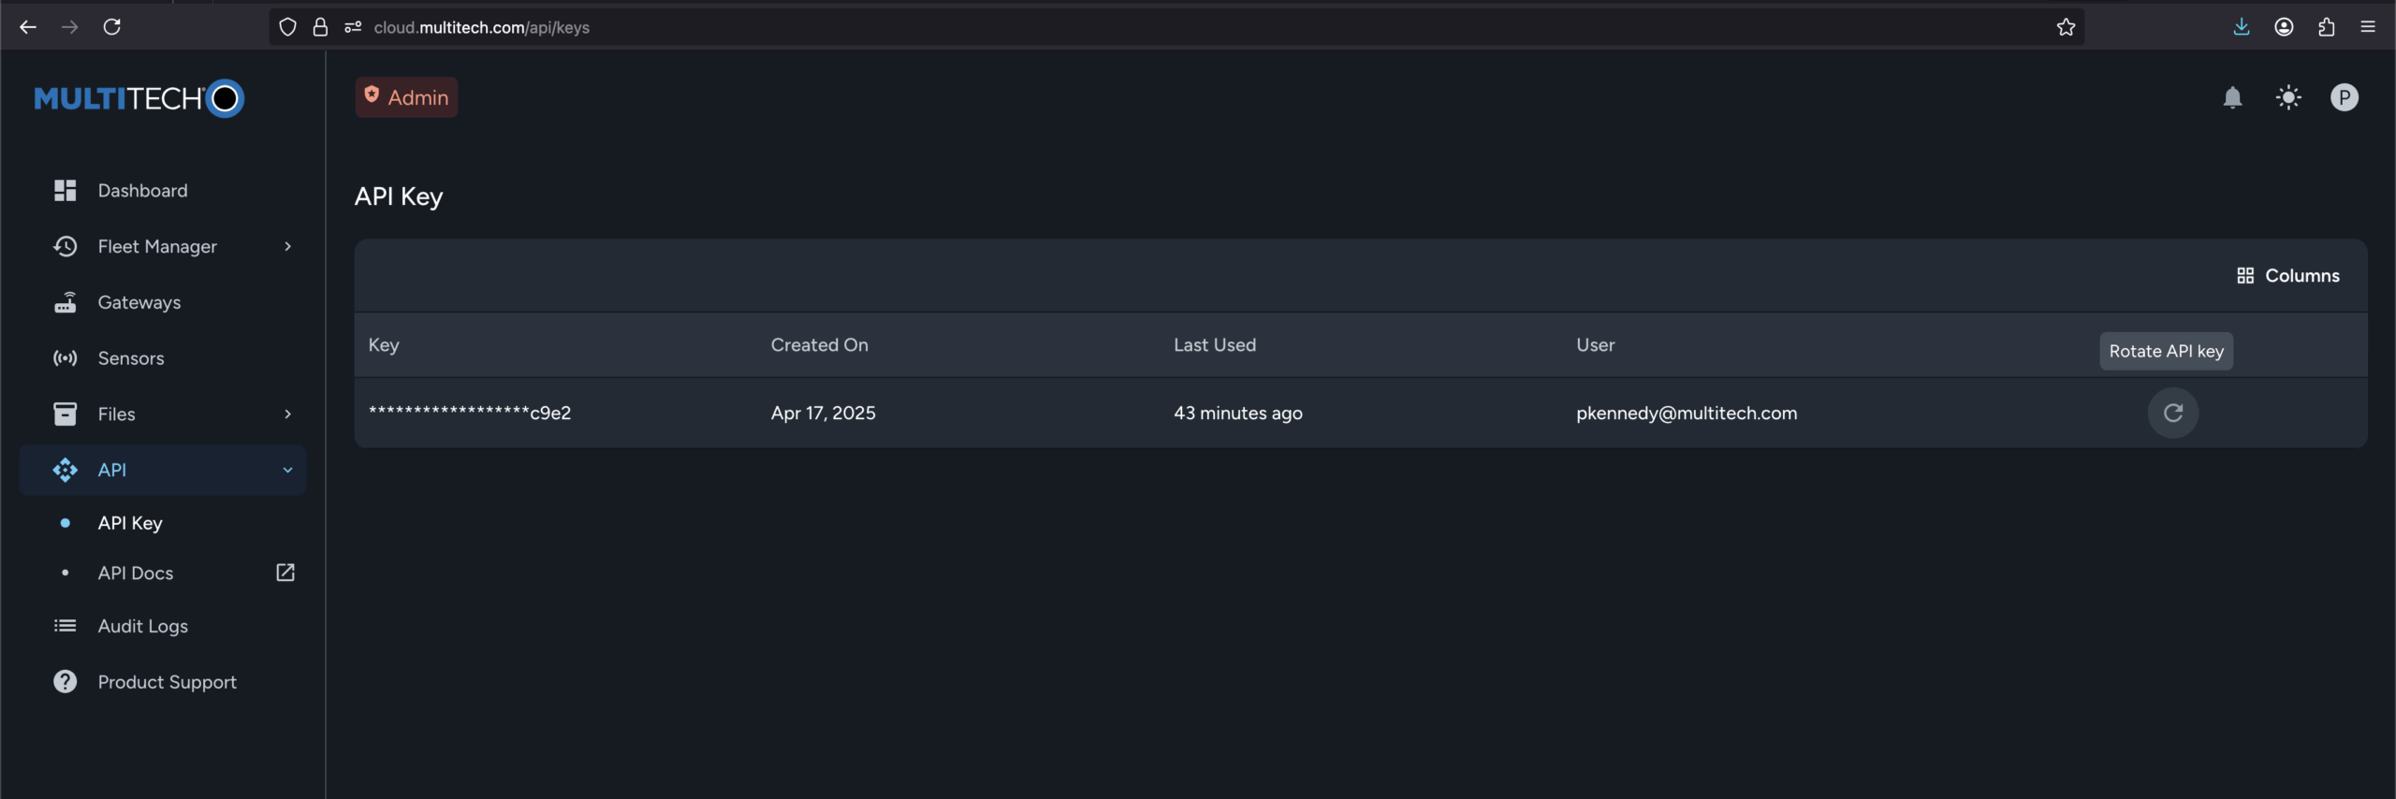Open the browser hamburger menu
The image size is (2396, 799).
[2368, 27]
